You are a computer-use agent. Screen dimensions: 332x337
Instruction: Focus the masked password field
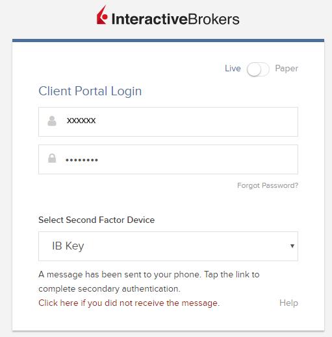(168, 159)
